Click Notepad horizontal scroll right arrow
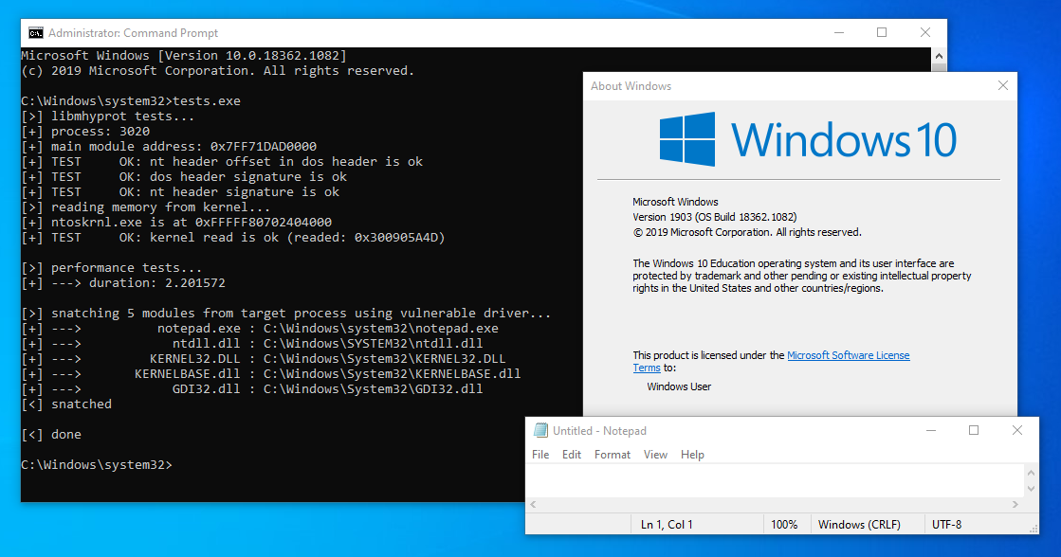The height and width of the screenshot is (557, 1061). pos(1015,504)
